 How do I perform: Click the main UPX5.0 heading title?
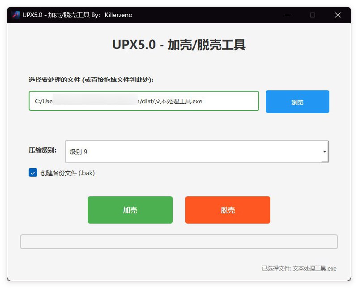tap(179, 45)
